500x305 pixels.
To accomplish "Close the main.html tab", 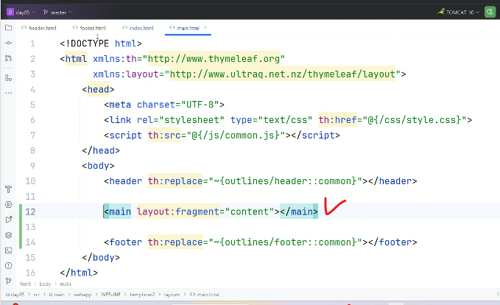I will pyautogui.click(x=205, y=28).
